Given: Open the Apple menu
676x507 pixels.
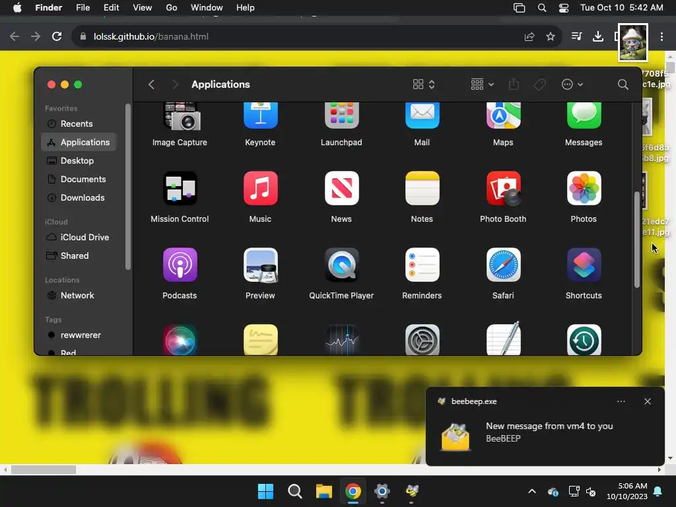Looking at the screenshot, I should click(x=17, y=8).
